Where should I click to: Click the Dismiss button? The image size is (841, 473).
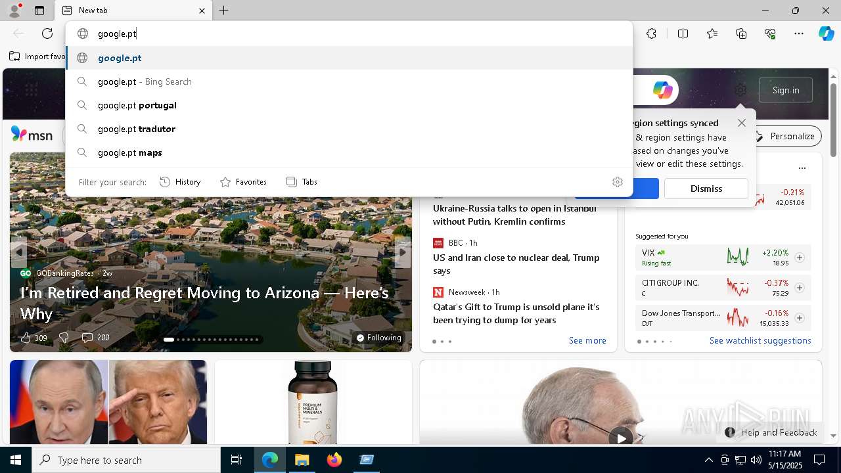pos(706,189)
